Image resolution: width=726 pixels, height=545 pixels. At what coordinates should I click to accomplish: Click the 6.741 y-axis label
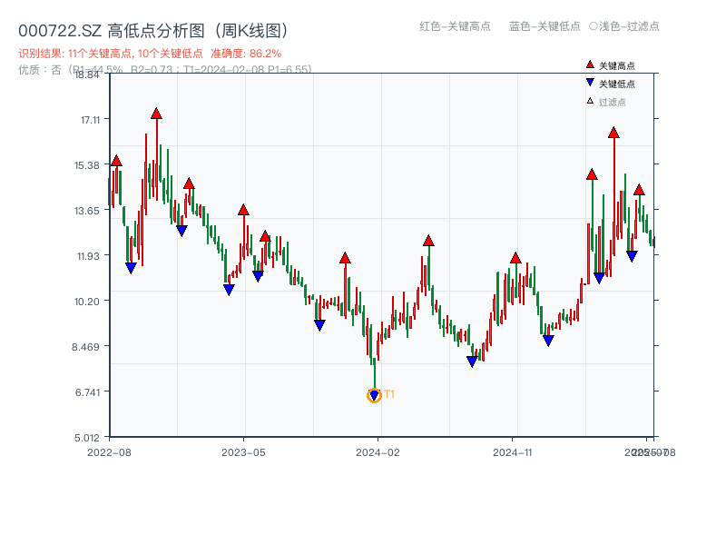click(x=87, y=392)
